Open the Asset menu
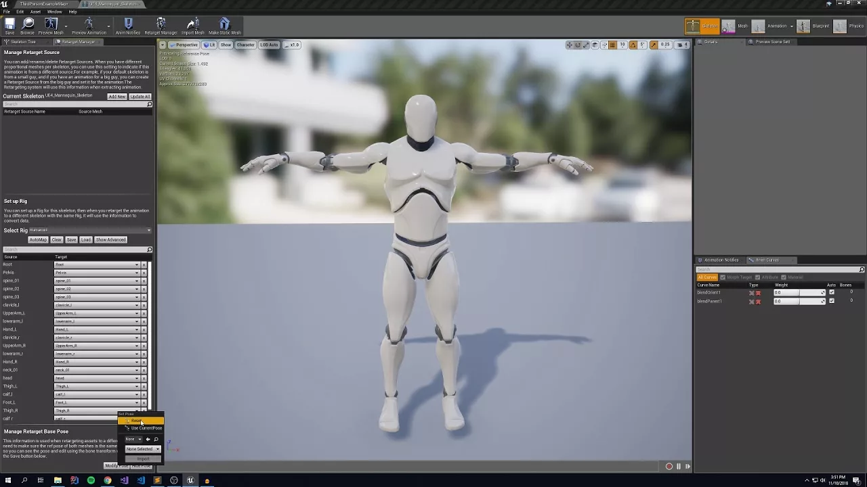 35,11
